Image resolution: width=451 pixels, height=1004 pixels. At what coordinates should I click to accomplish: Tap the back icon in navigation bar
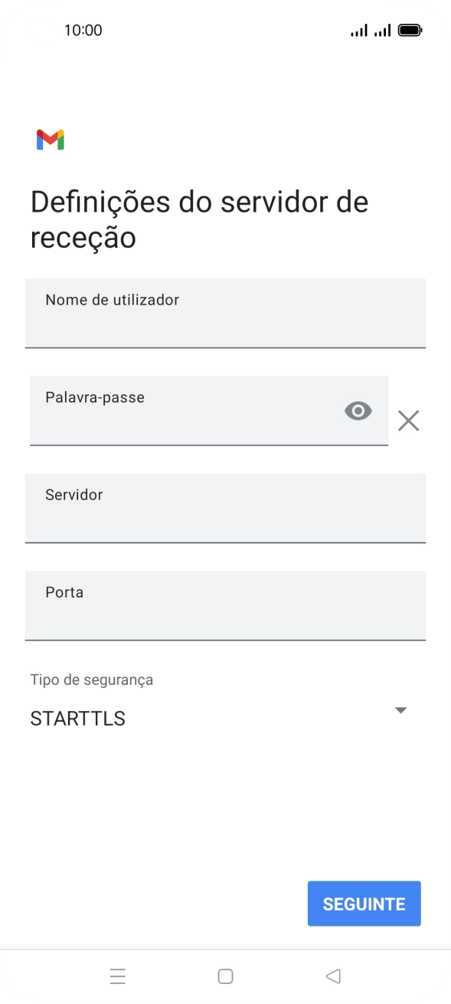tap(332, 975)
